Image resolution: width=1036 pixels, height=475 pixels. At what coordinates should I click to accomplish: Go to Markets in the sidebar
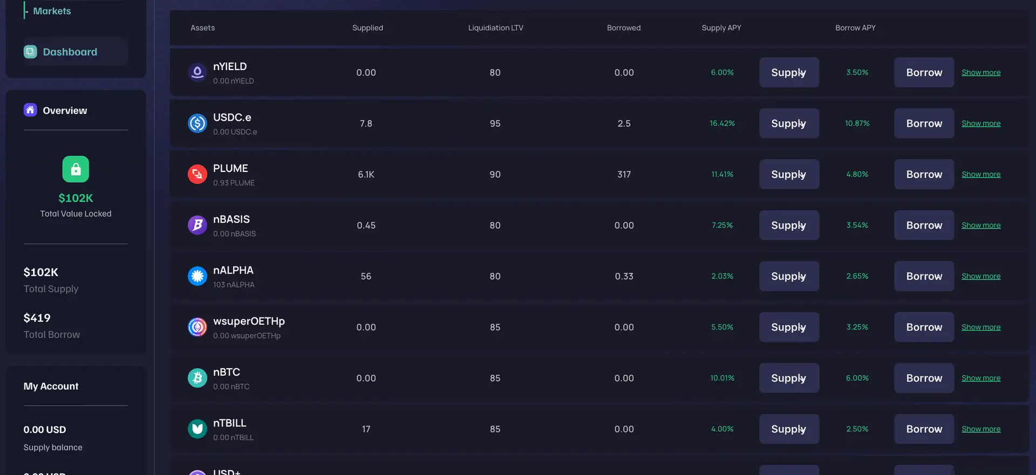pos(52,11)
